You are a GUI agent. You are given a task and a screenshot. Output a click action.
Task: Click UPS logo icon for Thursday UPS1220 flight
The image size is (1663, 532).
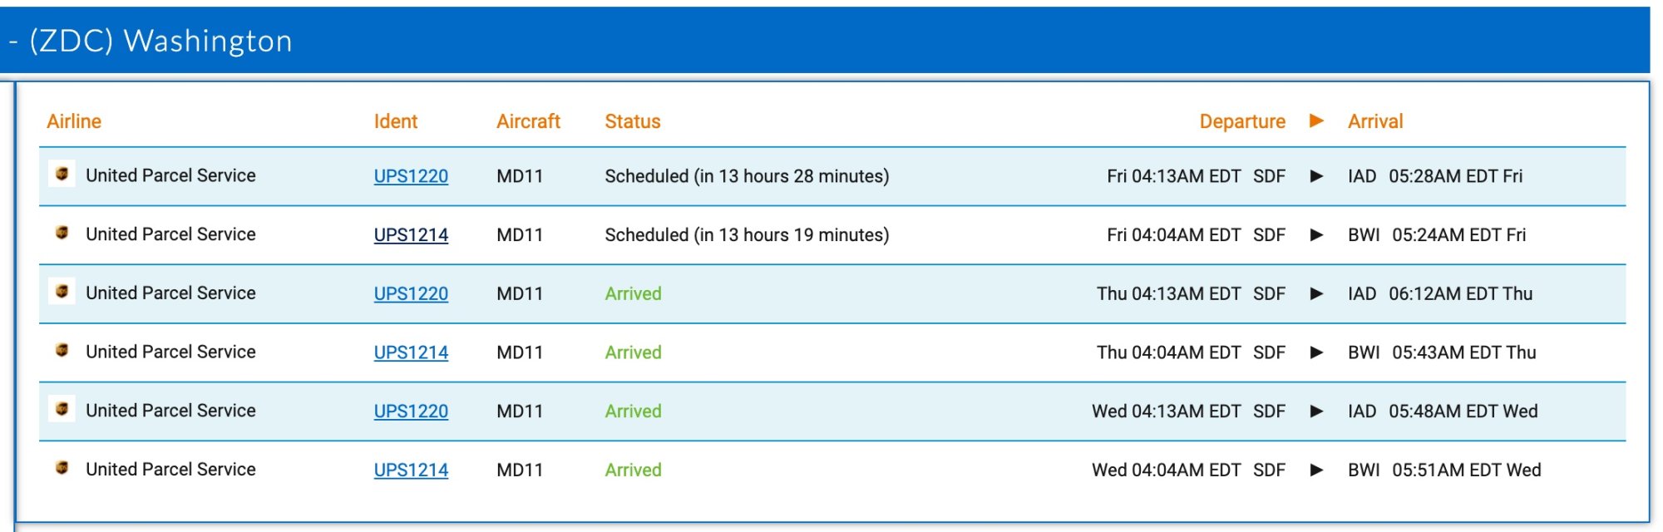pyautogui.click(x=62, y=291)
